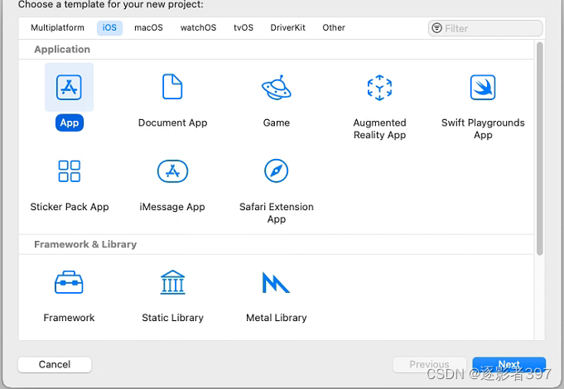Viewport: 564px width, 389px height.
Task: Click the "Safari Extension App" label
Action: (277, 213)
